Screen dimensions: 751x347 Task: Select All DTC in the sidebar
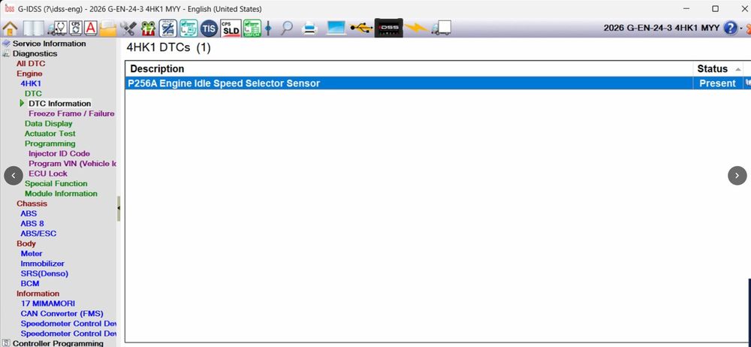(x=31, y=64)
